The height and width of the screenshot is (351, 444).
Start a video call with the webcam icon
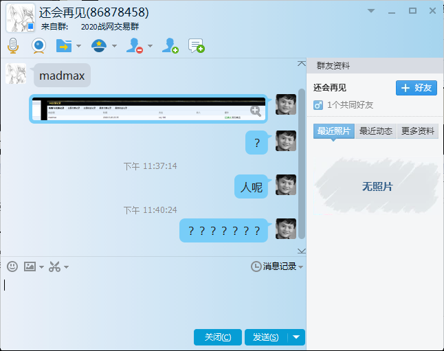38,46
